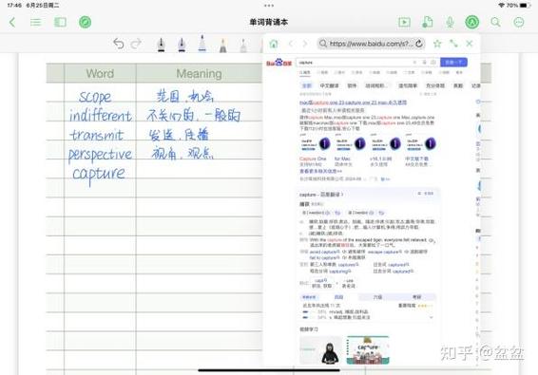The width and height of the screenshot is (538, 375).
Task: Select the 中文翻译 filter chip
Action: [329, 85]
